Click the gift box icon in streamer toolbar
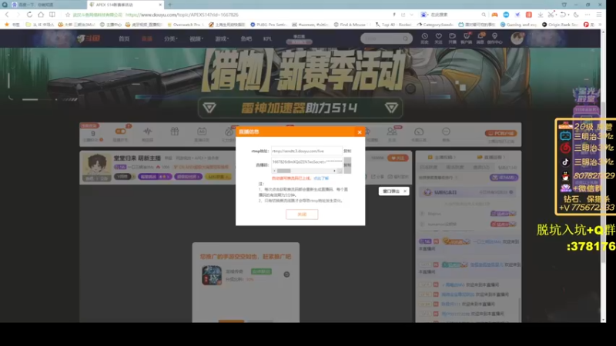The height and width of the screenshot is (346, 616). (175, 131)
